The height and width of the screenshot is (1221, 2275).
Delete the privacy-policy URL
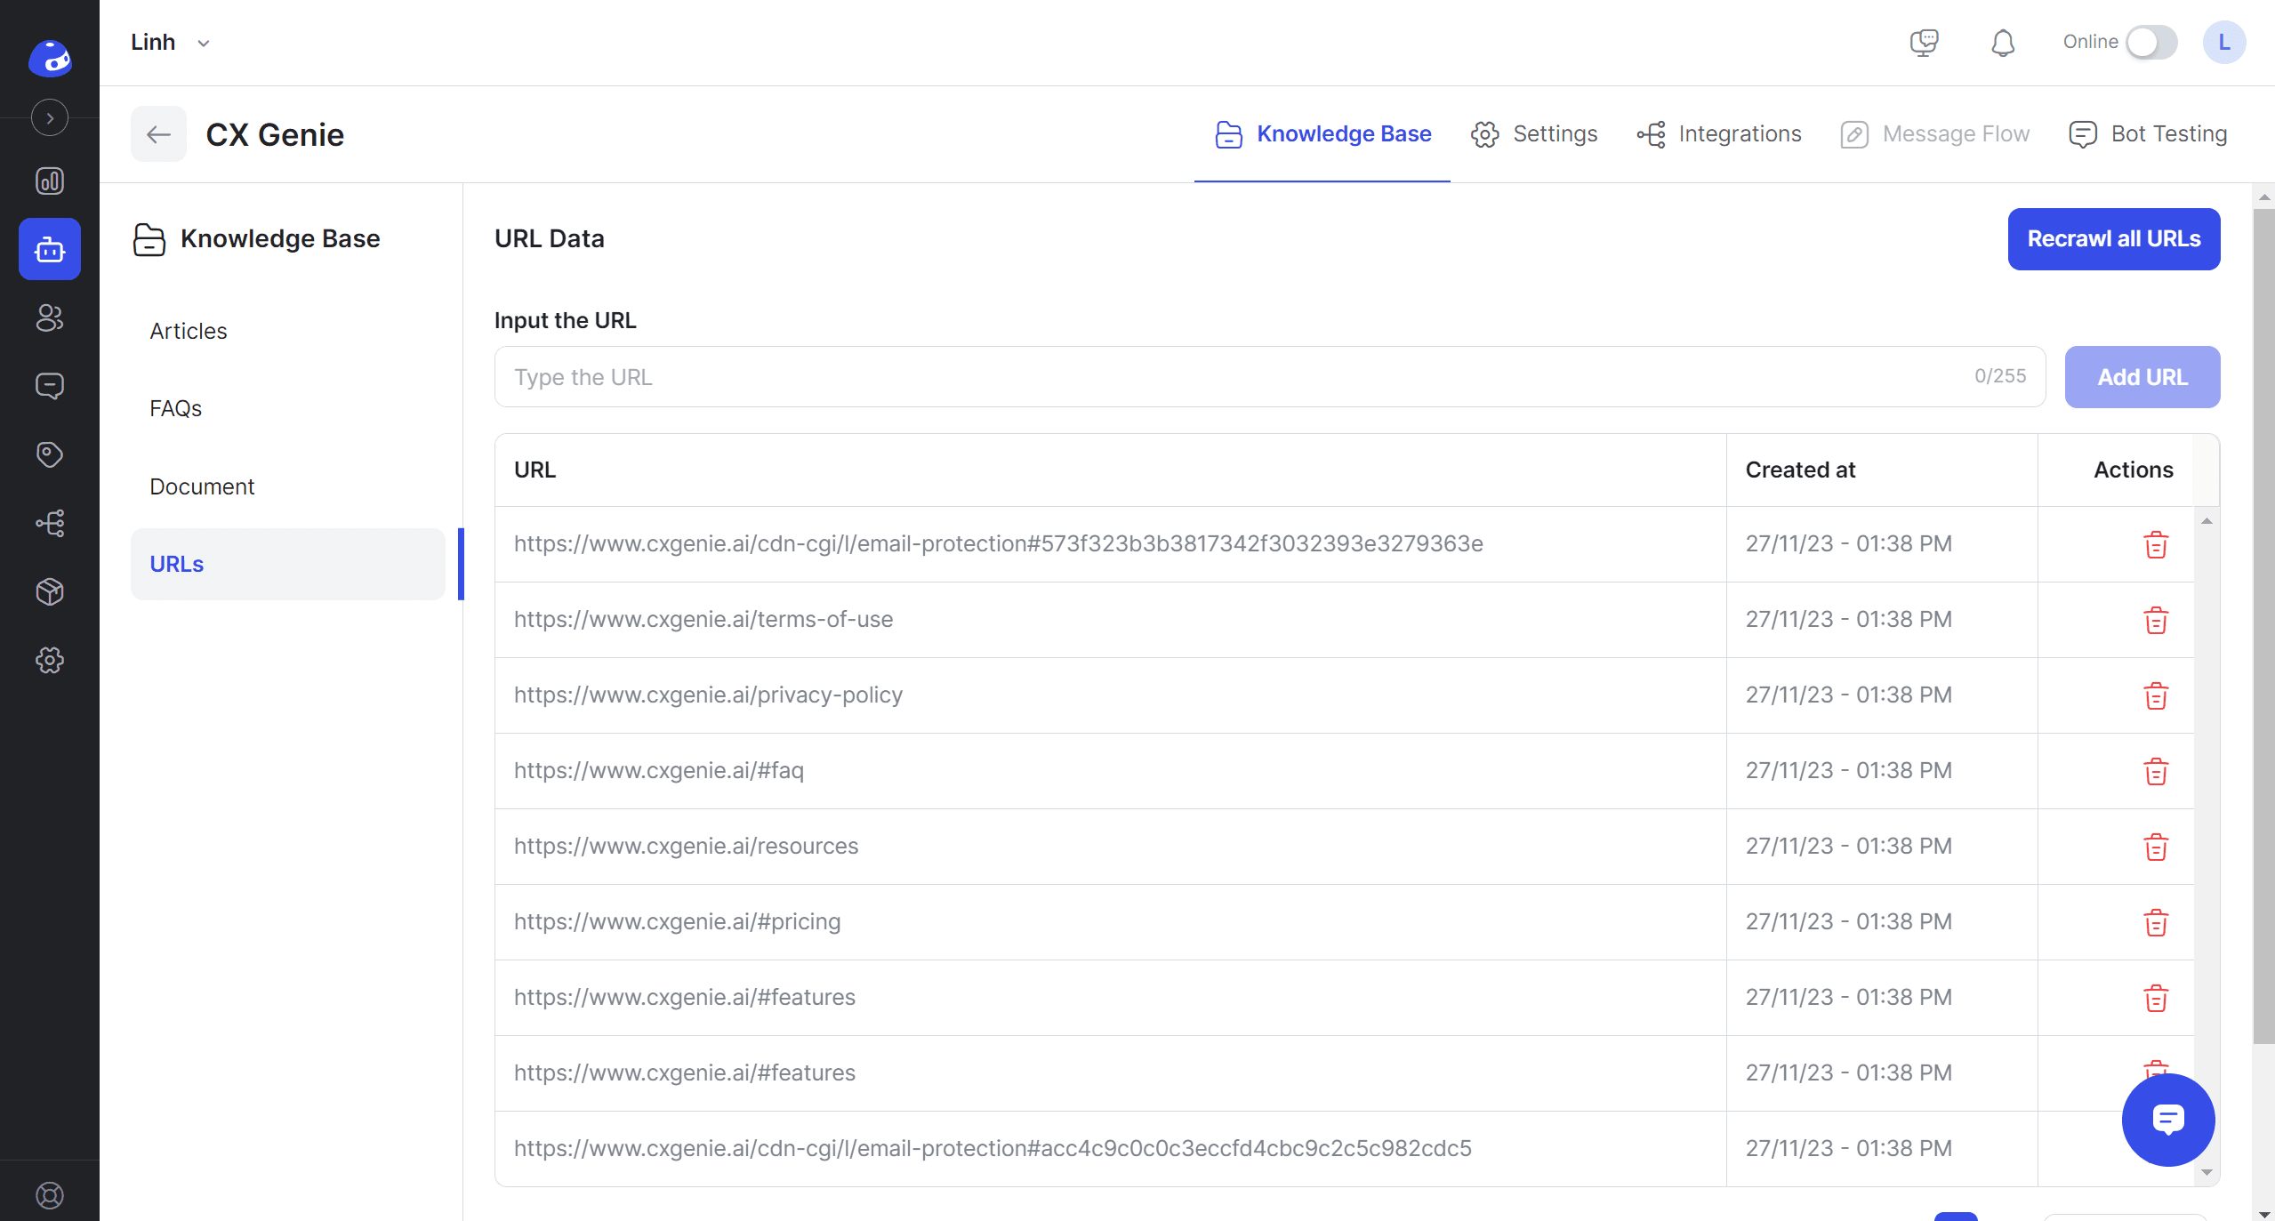(2155, 695)
